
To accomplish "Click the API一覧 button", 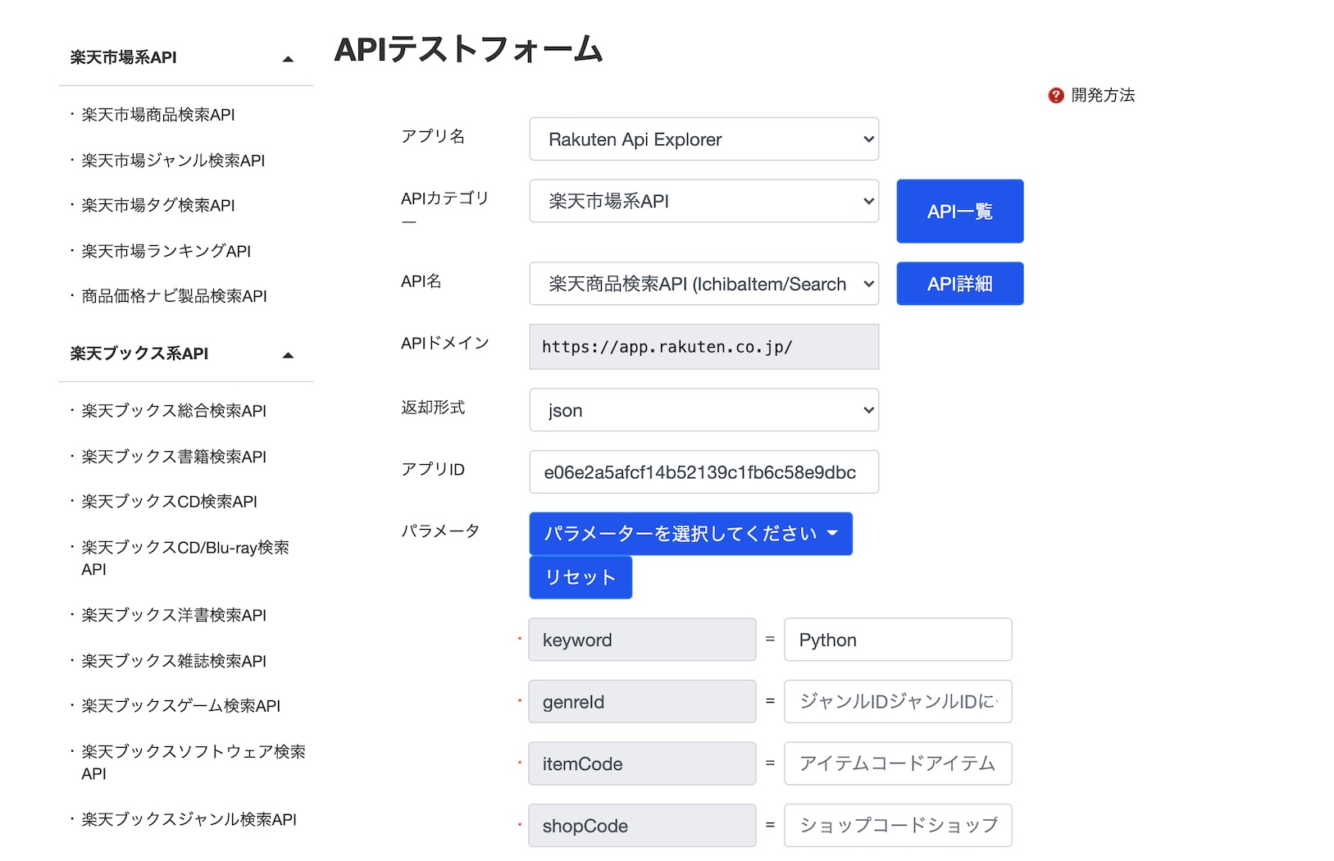I will click(959, 212).
